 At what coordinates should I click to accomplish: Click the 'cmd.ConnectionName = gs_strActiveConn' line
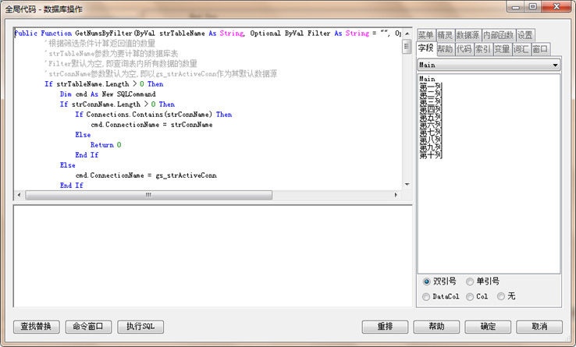coord(146,175)
